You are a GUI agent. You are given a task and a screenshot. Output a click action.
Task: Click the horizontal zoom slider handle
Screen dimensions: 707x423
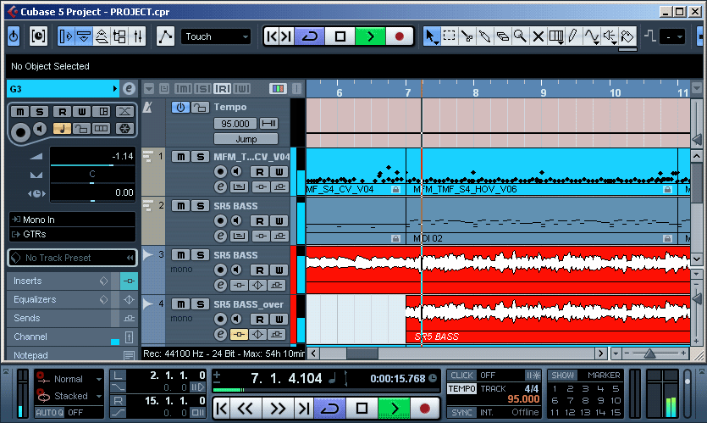649,353
